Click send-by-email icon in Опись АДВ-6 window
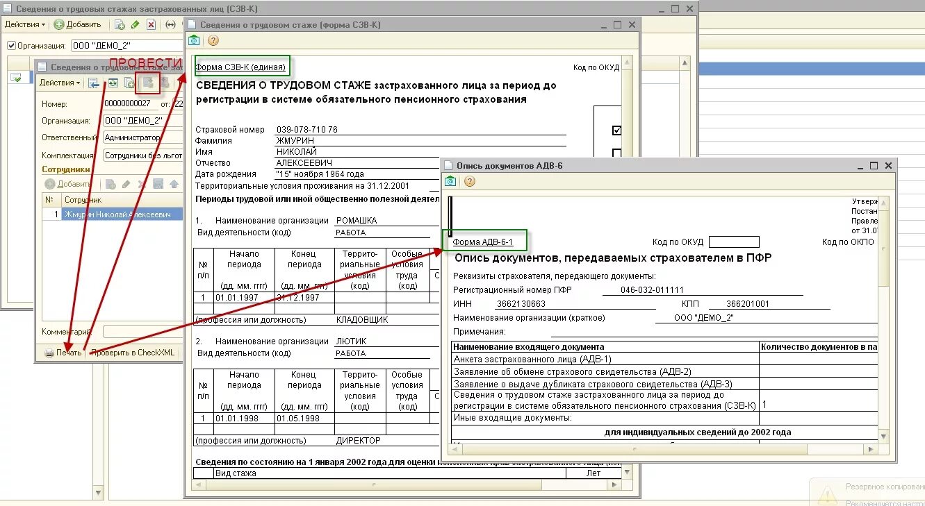This screenshot has height=506, width=925. point(450,182)
